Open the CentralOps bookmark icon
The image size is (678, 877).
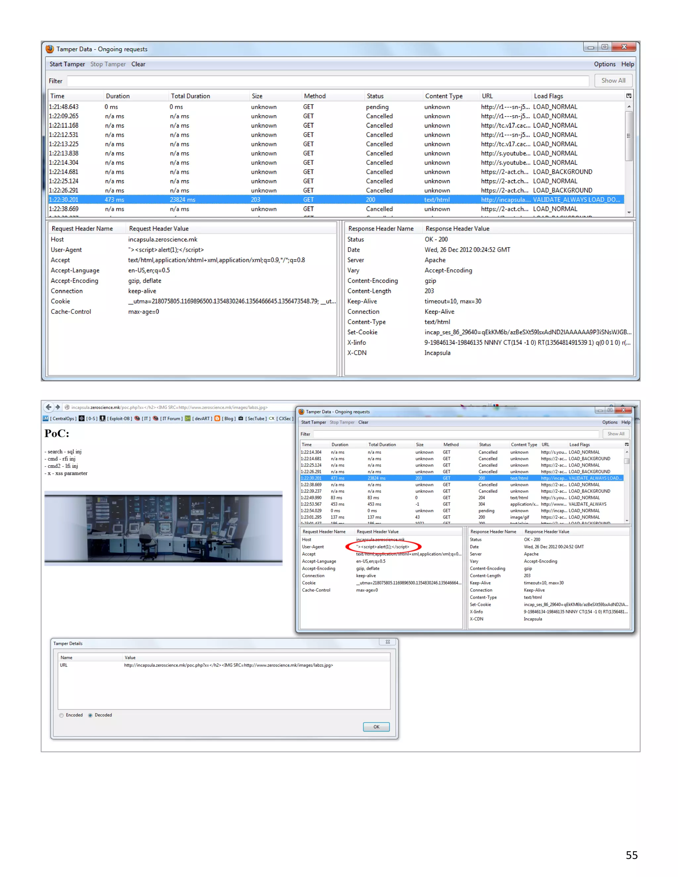click(45, 418)
